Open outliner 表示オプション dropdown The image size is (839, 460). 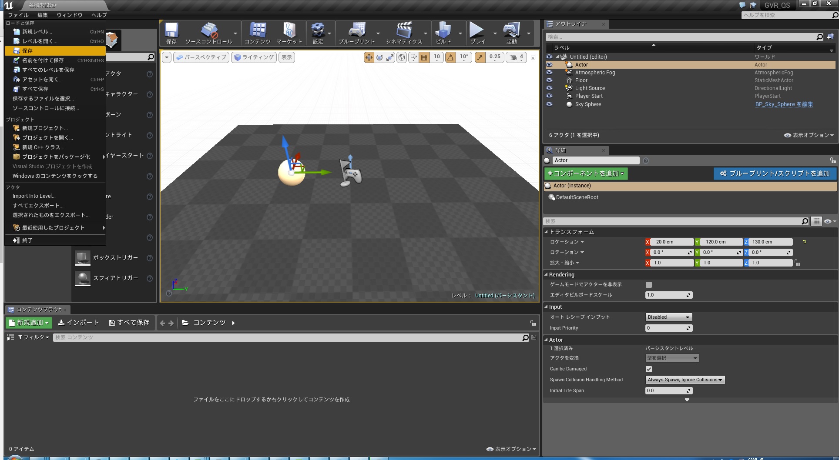click(809, 135)
